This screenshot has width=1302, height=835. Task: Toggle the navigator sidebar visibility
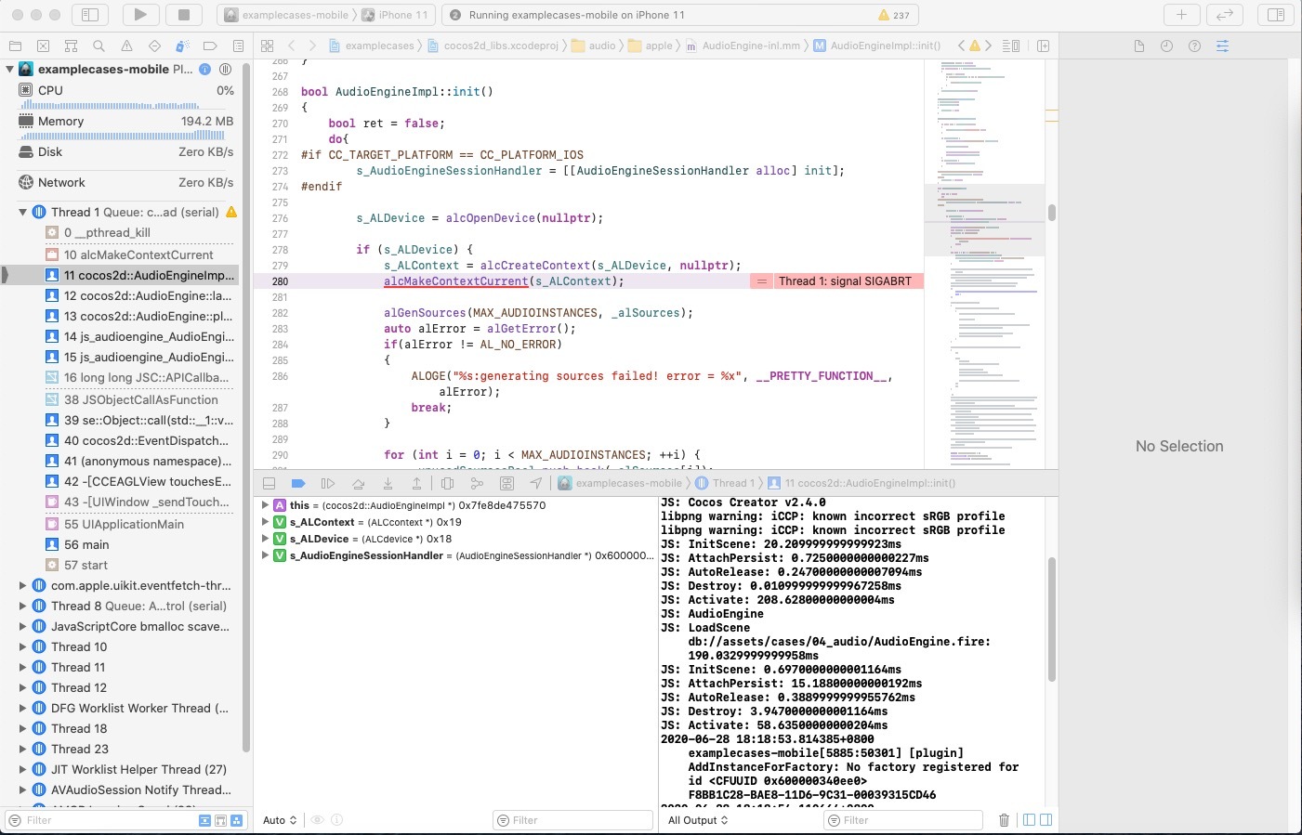click(90, 15)
